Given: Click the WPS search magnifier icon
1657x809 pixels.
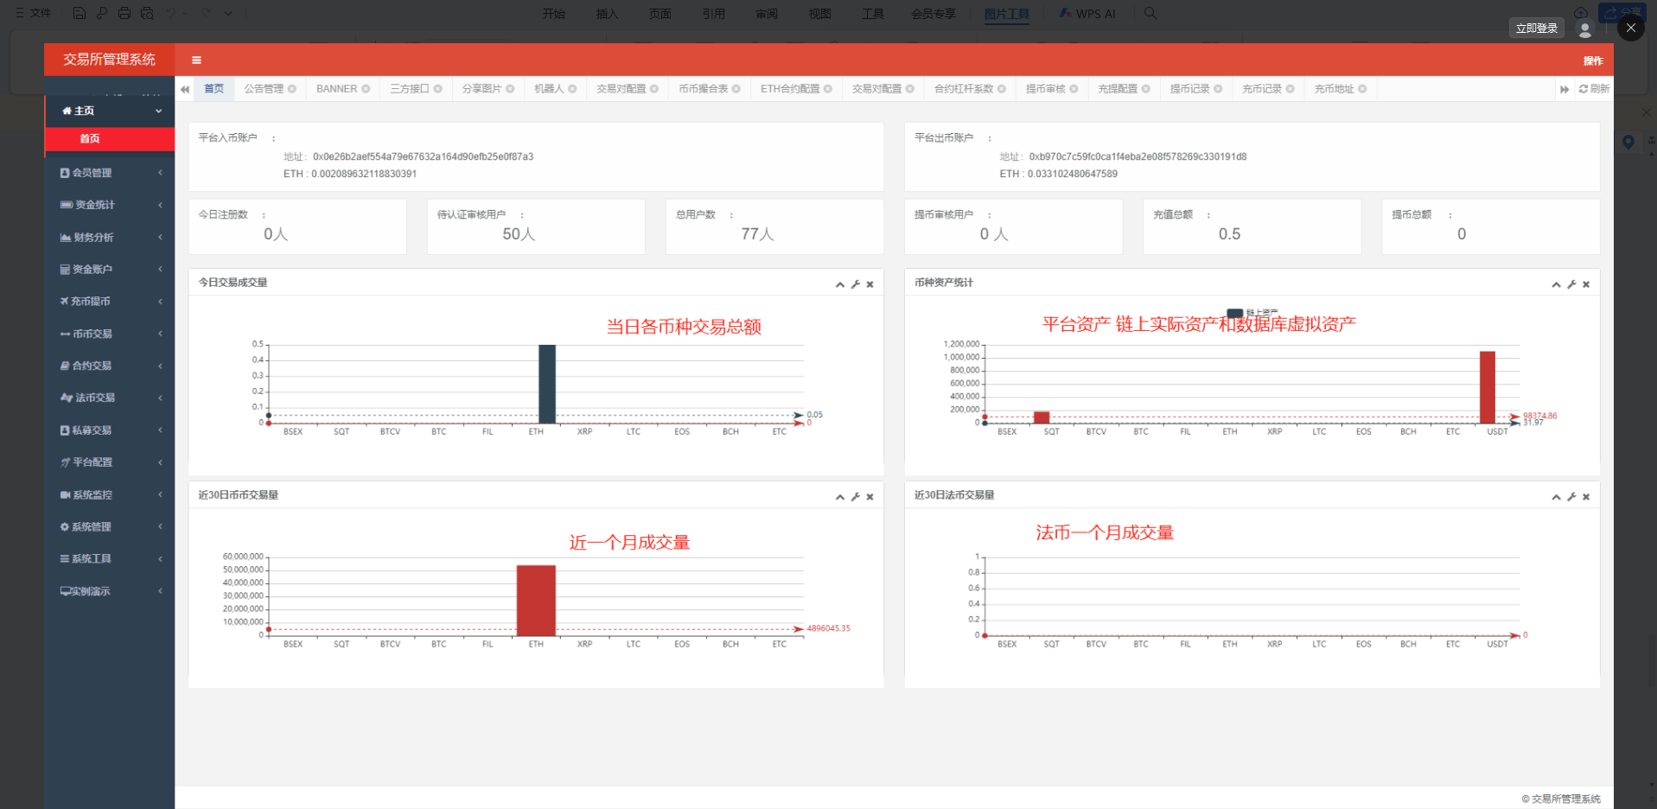Looking at the screenshot, I should [x=1150, y=13].
